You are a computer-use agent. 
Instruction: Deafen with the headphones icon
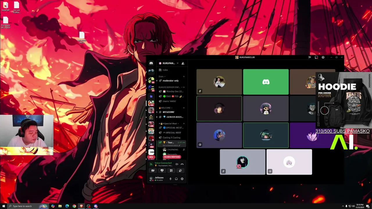click(176, 179)
